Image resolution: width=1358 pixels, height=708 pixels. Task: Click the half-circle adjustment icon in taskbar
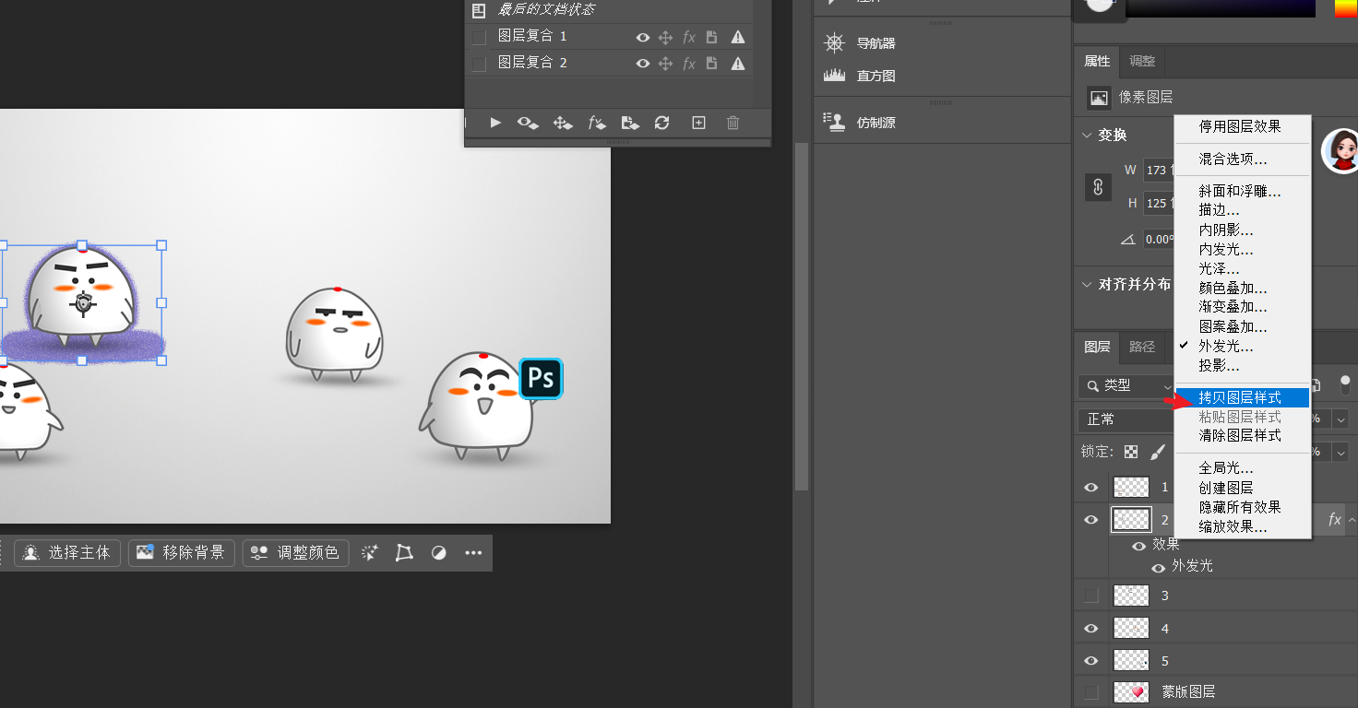pyautogui.click(x=439, y=552)
